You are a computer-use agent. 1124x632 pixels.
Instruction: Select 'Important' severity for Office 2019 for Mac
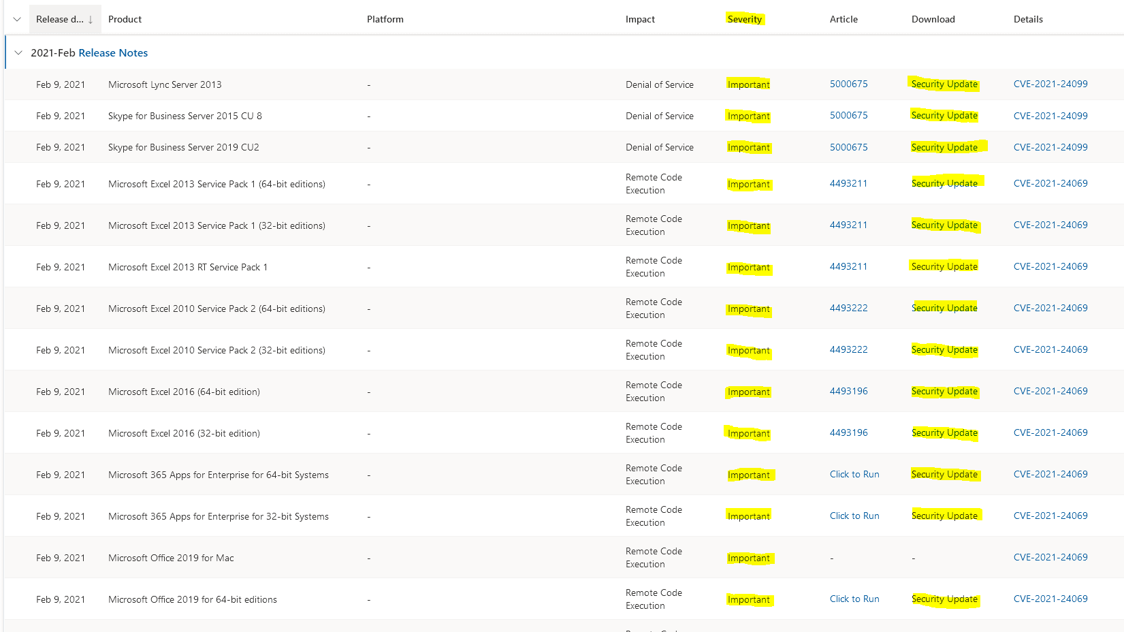coord(748,558)
